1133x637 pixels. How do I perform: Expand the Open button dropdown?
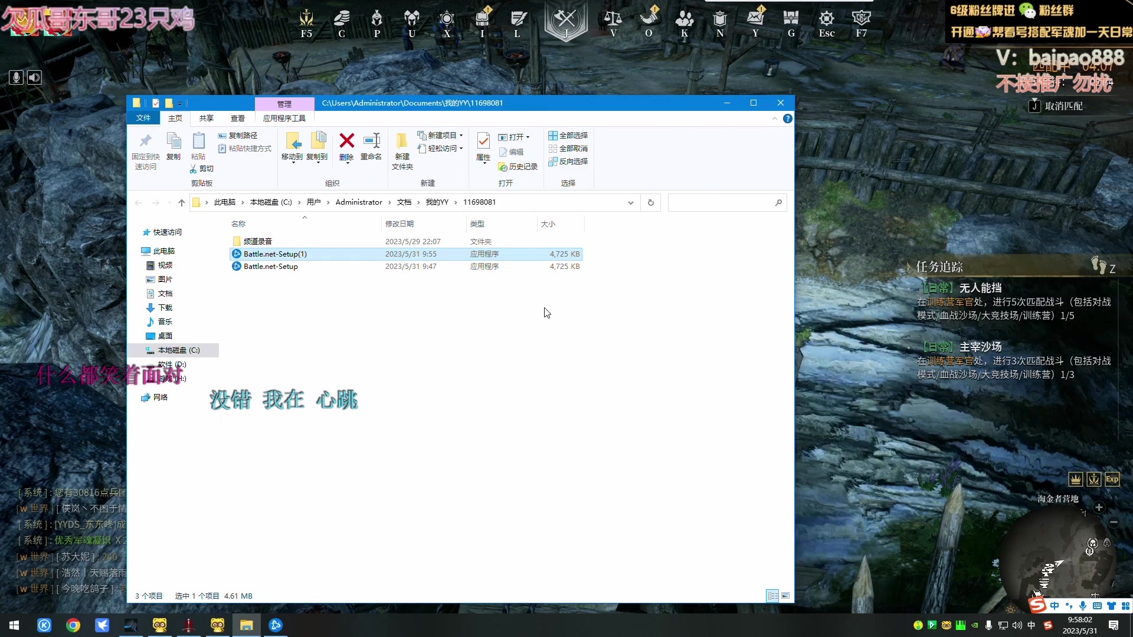[528, 137]
